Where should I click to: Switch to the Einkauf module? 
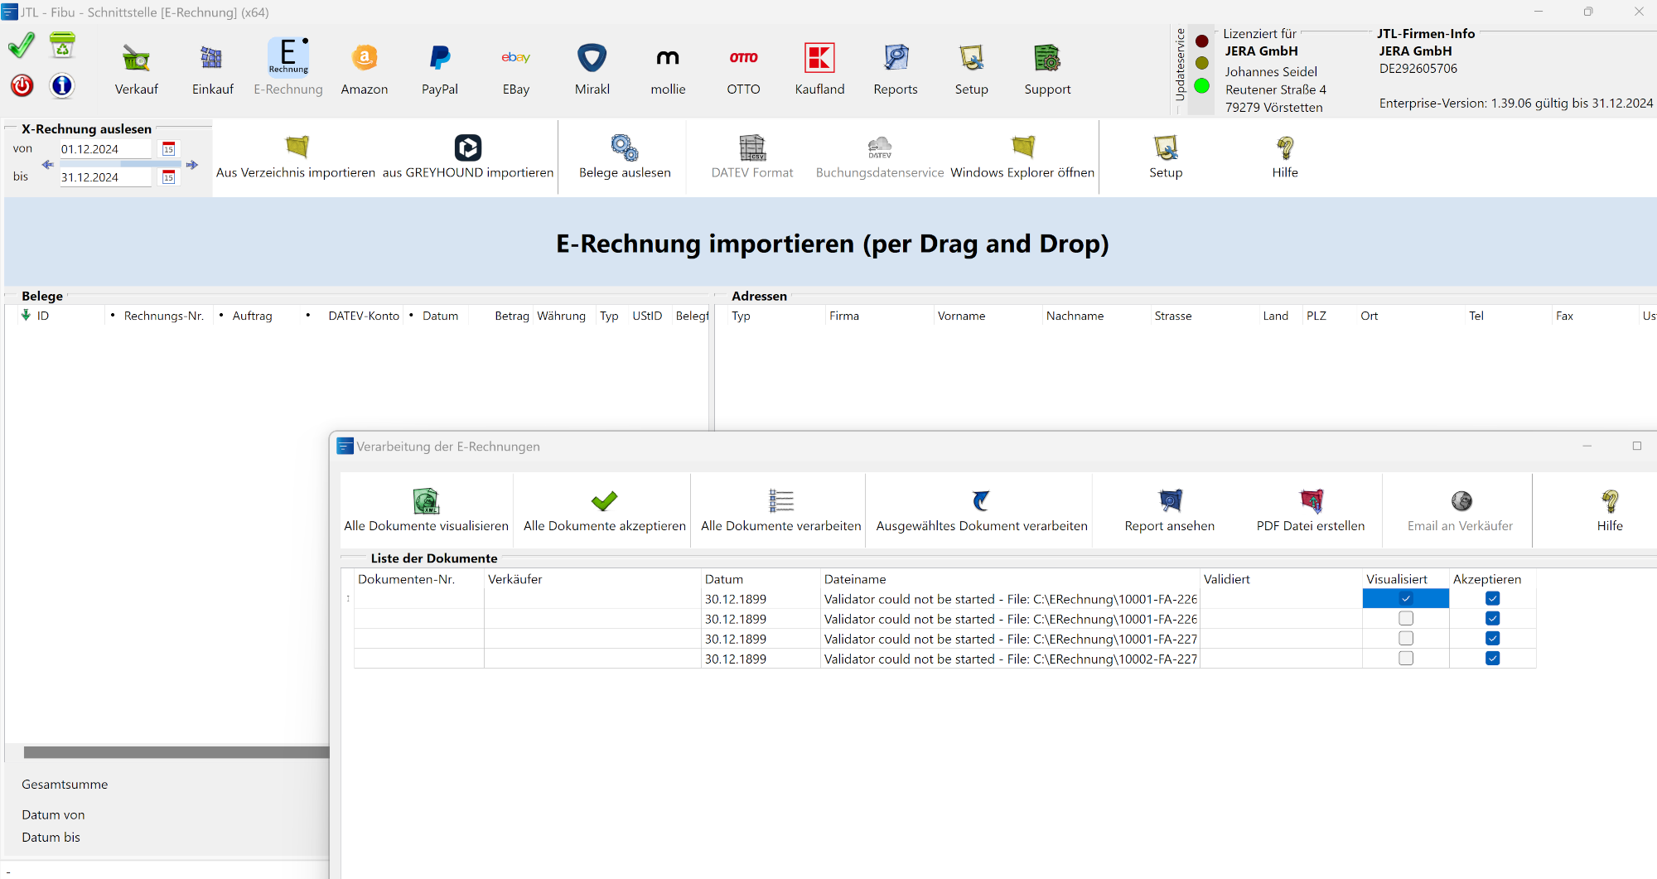click(x=212, y=68)
